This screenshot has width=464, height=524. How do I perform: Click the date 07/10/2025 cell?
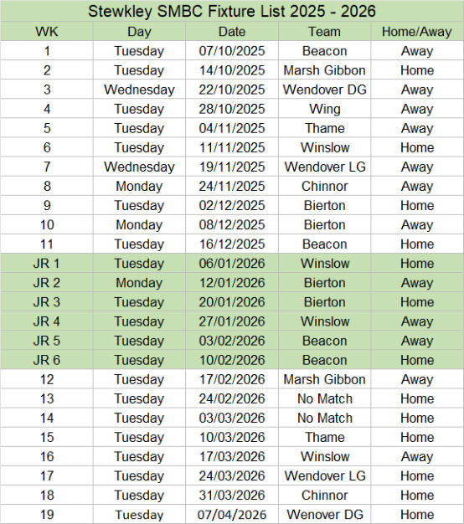(x=232, y=51)
